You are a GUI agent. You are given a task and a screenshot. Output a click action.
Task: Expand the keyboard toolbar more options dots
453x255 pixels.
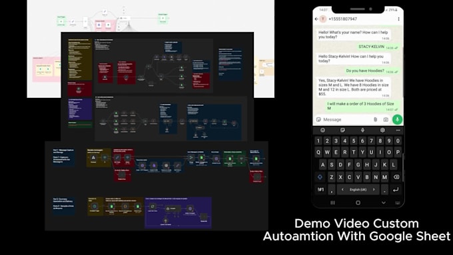(398, 130)
